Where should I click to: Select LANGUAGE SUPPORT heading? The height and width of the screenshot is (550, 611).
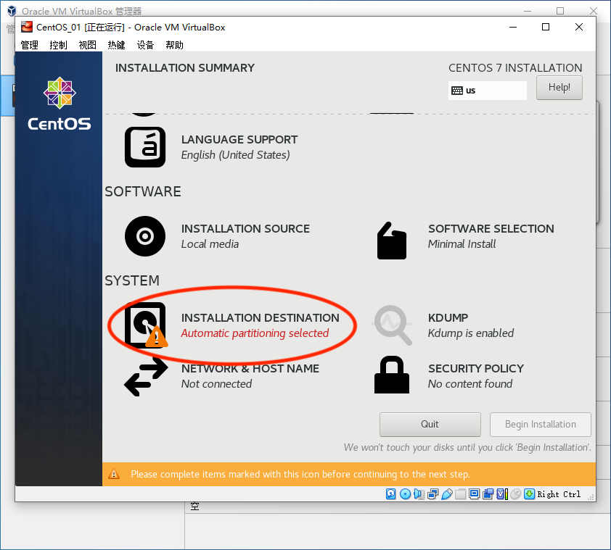(239, 139)
